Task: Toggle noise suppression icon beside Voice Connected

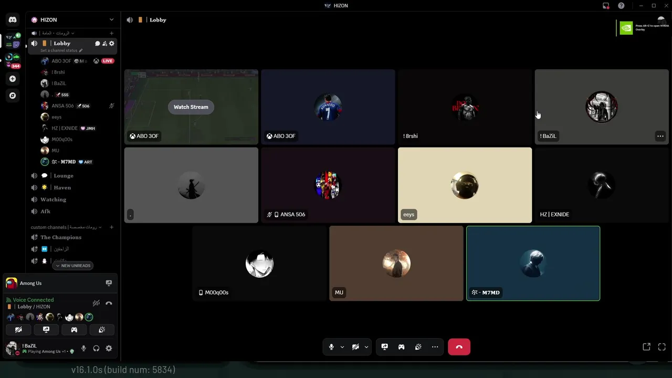Action: 96,303
